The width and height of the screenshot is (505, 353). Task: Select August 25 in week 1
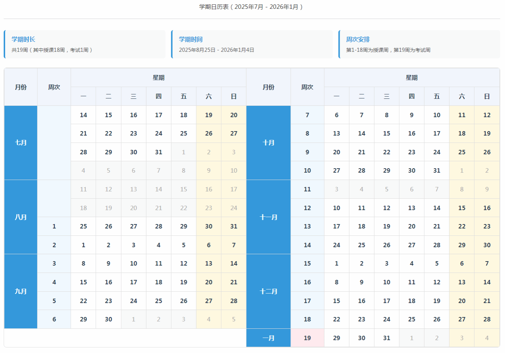click(x=84, y=226)
